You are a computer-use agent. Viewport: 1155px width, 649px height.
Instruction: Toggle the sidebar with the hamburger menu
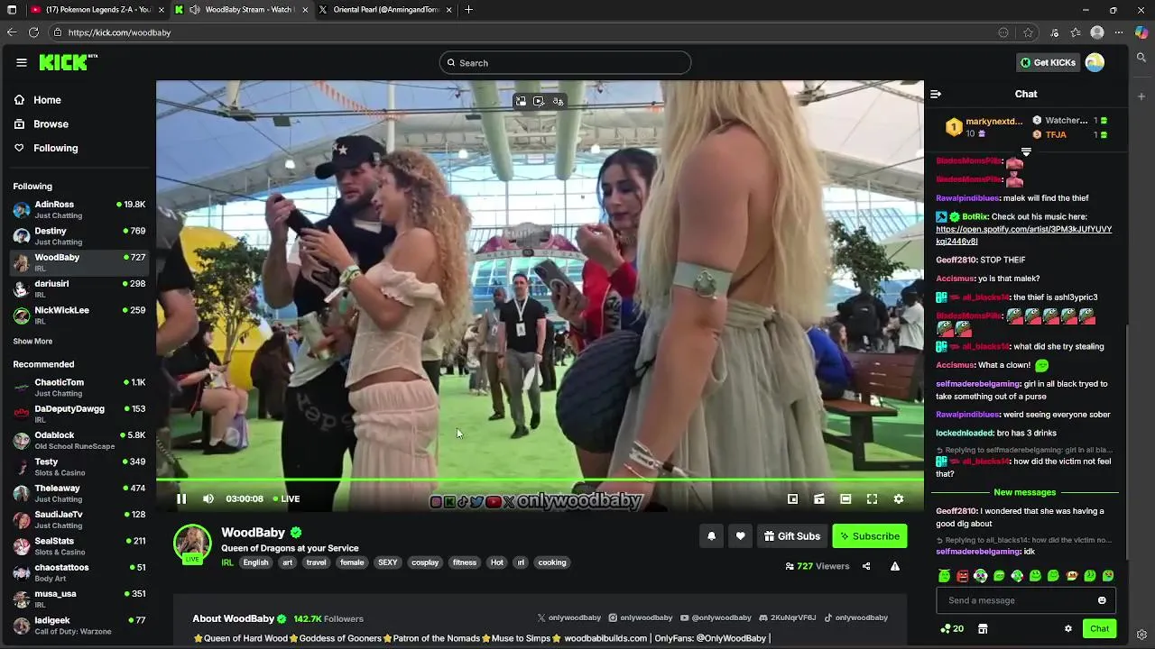coord(21,62)
